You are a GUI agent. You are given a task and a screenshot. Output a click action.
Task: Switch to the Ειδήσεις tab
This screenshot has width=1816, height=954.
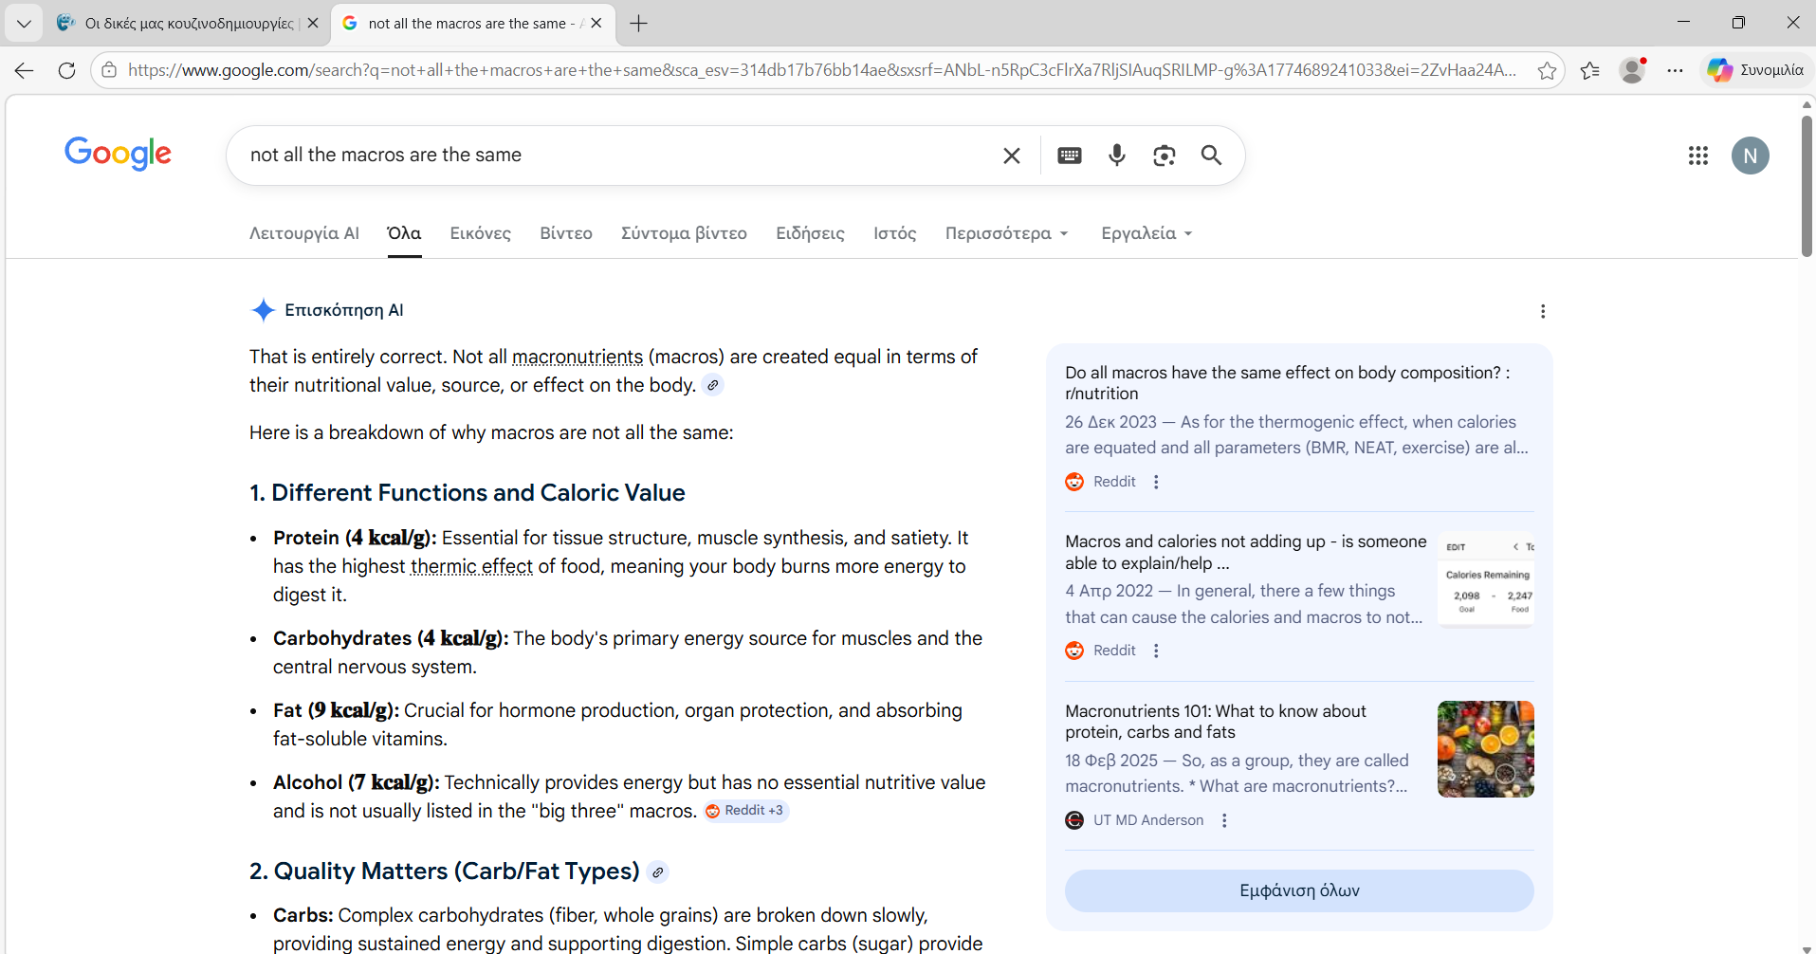(x=810, y=233)
